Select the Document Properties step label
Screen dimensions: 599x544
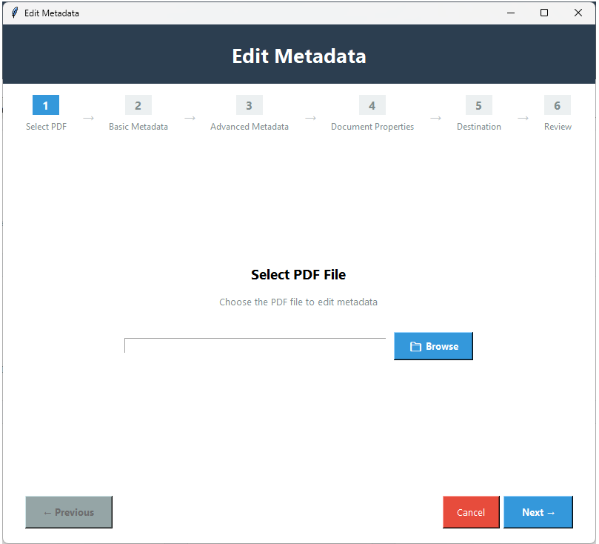[x=372, y=127]
